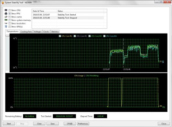Click the FPU chip icon beside Stress FPU
This screenshot has width=172, height=127.
coord(6,13)
